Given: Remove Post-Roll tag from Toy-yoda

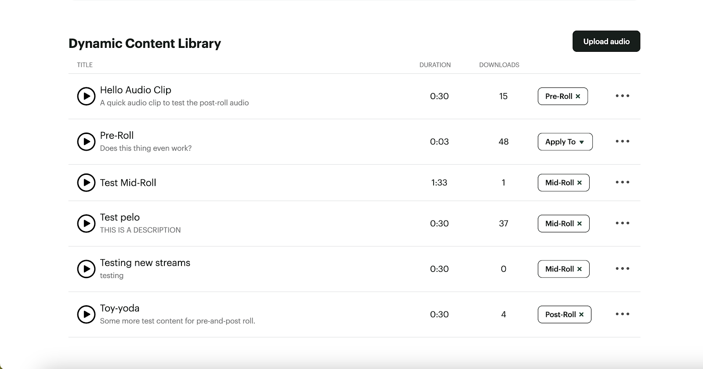Looking at the screenshot, I should click(581, 315).
